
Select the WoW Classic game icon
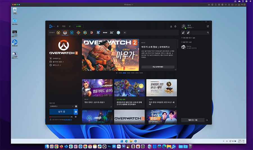point(72,33)
